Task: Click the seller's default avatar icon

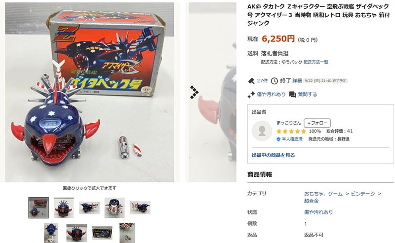Action: point(262,131)
